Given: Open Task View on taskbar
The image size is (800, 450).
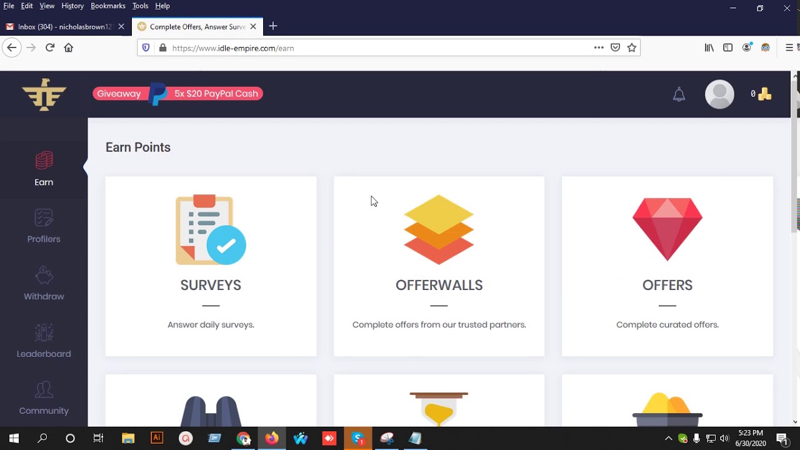Looking at the screenshot, I should [x=98, y=438].
